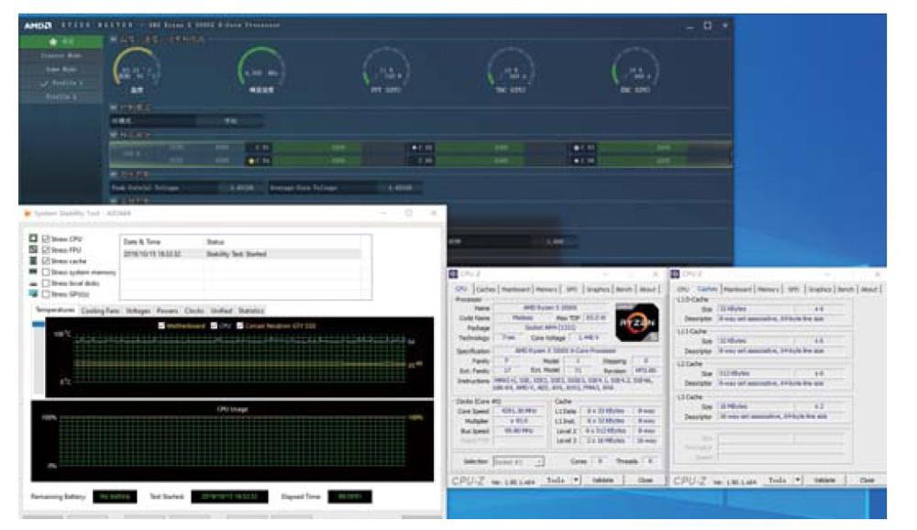Select Profile 1 in Ryzen Master sidebar
This screenshot has width=917, height=530.
point(61,83)
